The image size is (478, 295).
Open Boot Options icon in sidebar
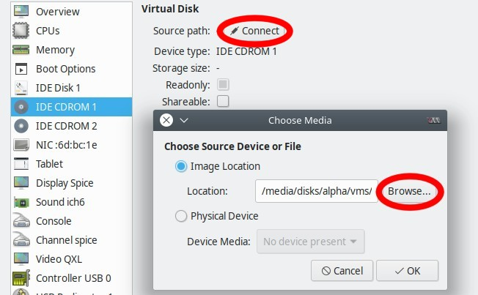pos(21,69)
